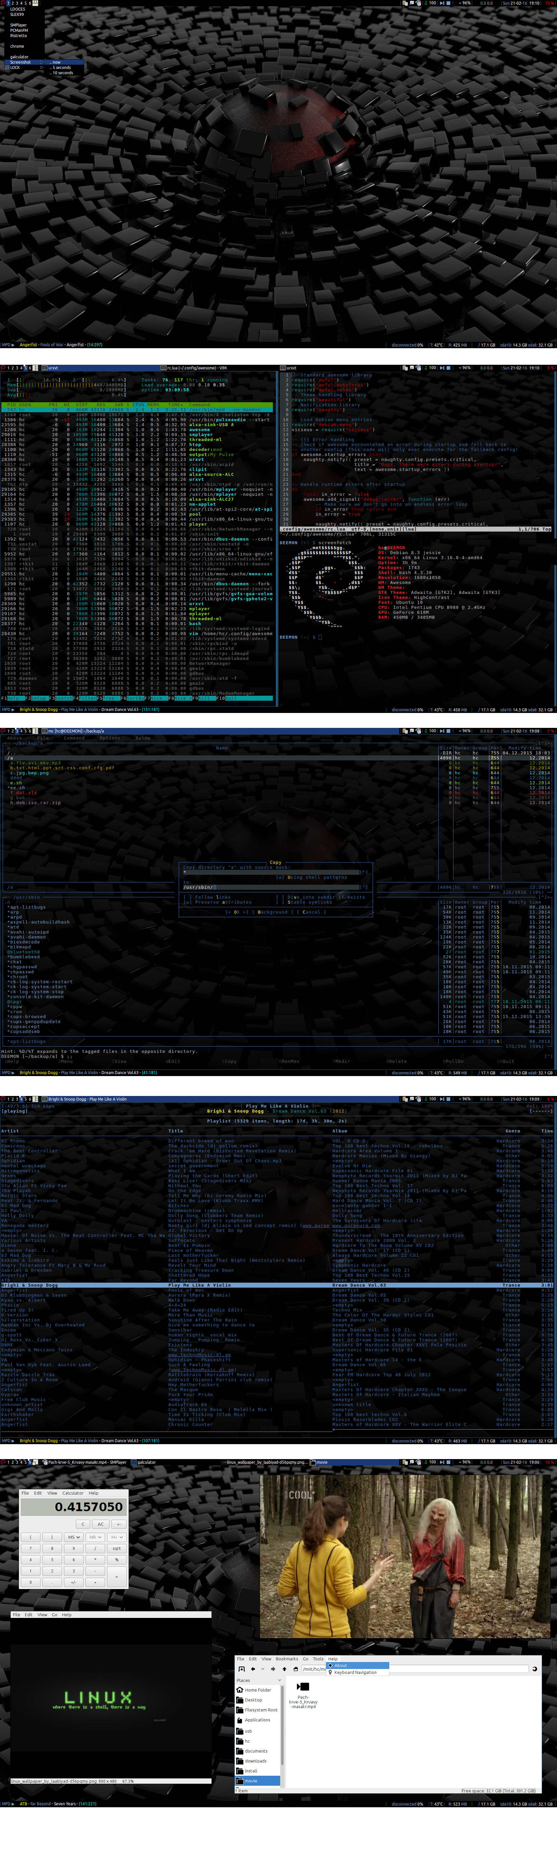Viewport: 557px width, 1857px height.
Task: Toggle 'Using shell patterns' in the Copy dialog
Action: pos(312,877)
